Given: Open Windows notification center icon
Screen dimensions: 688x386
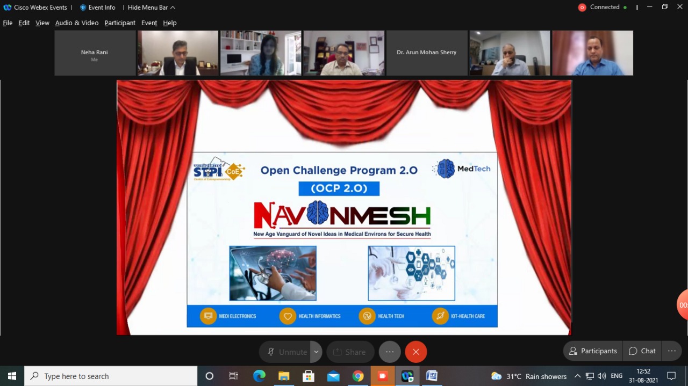Looking at the screenshot, I should click(x=671, y=376).
